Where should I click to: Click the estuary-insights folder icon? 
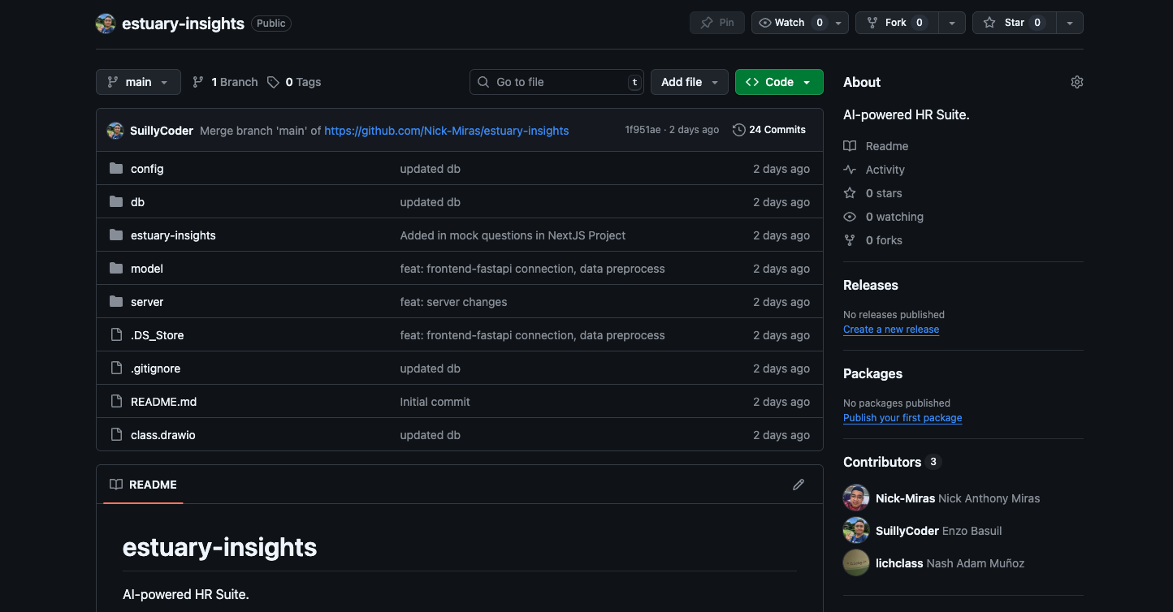tap(116, 235)
